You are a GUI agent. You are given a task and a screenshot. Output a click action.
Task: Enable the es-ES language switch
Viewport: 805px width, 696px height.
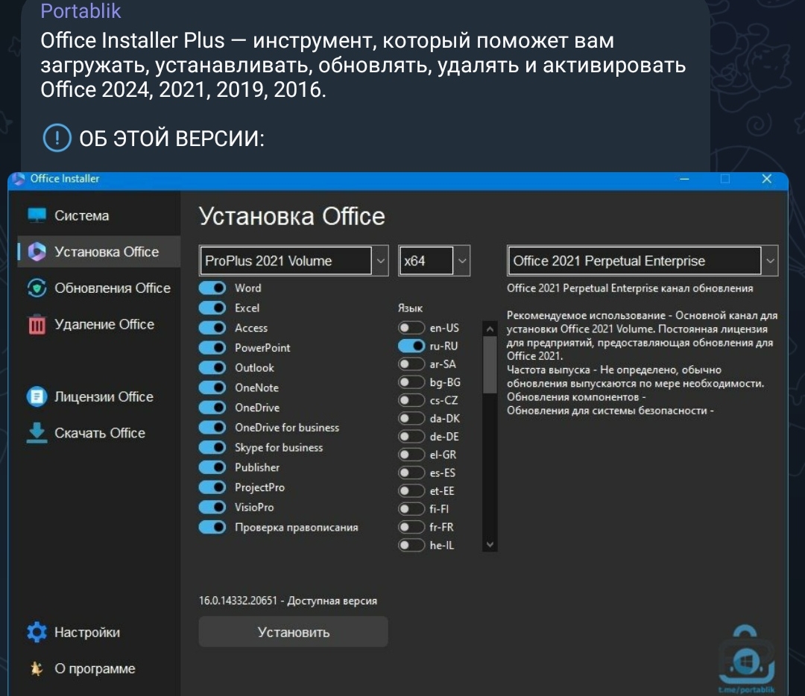pyautogui.click(x=411, y=472)
